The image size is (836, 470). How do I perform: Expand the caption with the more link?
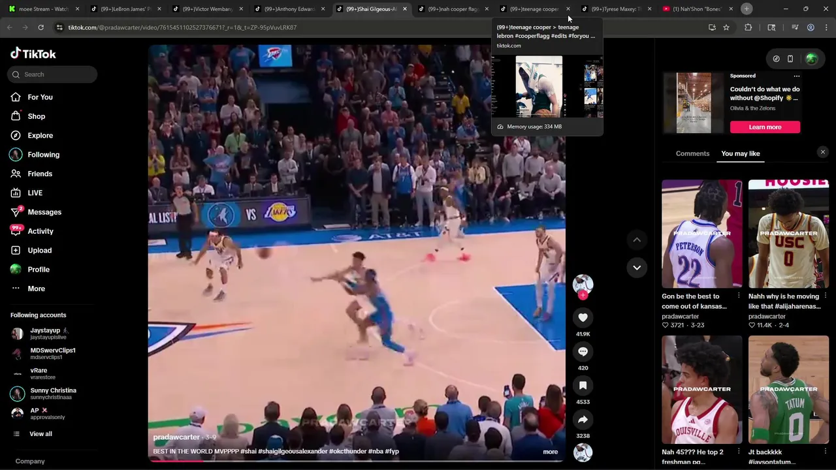click(x=551, y=452)
